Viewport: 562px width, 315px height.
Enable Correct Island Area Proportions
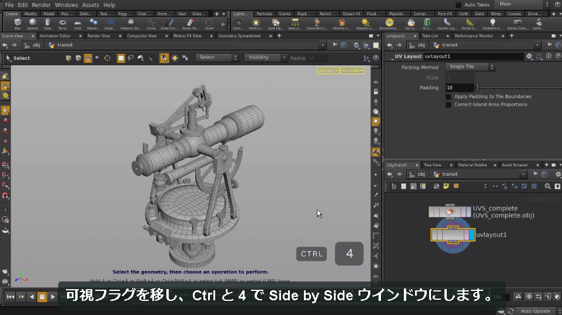(x=448, y=105)
